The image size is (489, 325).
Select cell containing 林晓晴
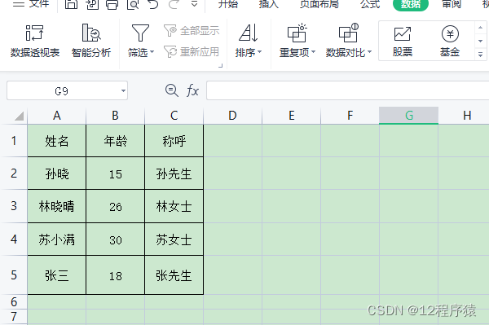pyautogui.click(x=57, y=206)
